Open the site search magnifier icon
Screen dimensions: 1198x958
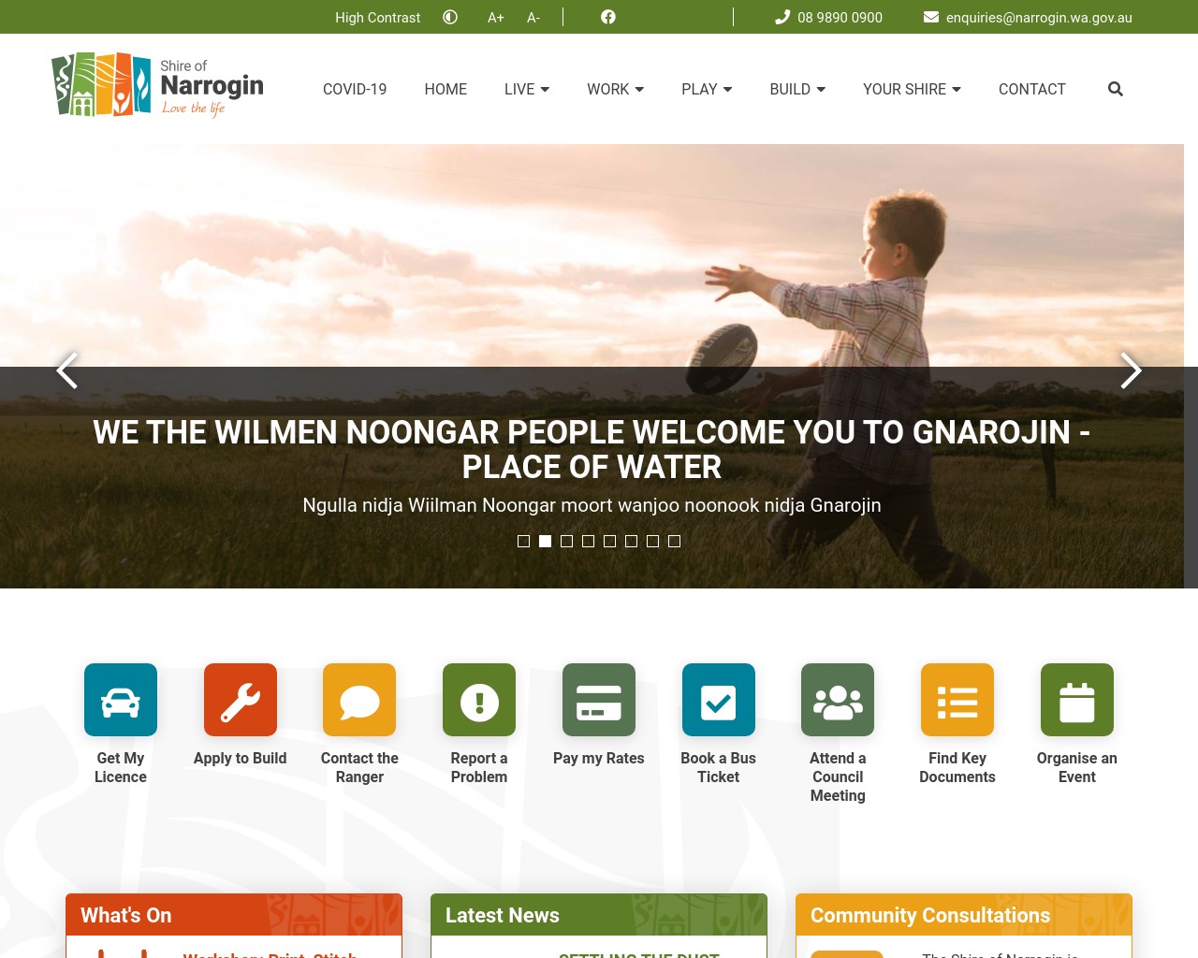[x=1115, y=89]
